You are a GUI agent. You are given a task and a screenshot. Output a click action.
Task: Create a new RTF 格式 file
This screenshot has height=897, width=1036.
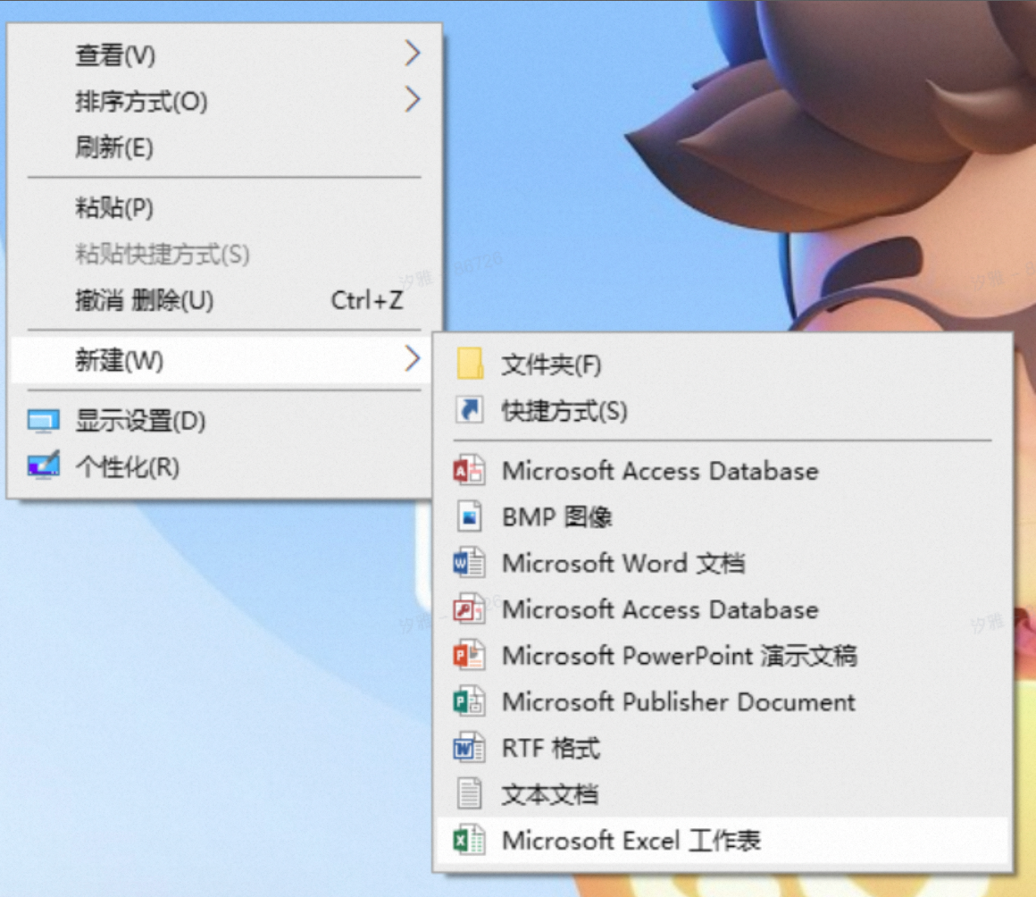[x=723, y=749]
